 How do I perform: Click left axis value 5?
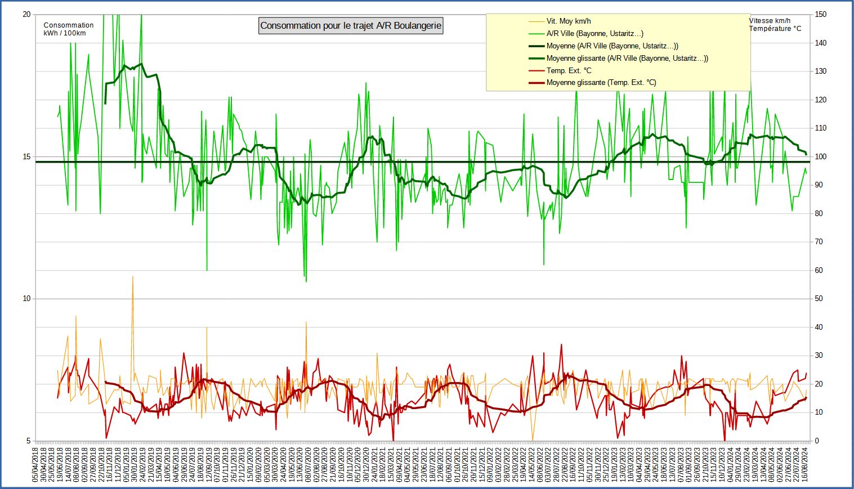(x=29, y=441)
